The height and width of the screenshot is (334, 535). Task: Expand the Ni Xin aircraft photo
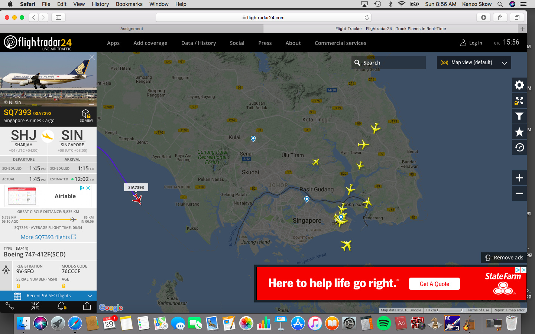91,102
